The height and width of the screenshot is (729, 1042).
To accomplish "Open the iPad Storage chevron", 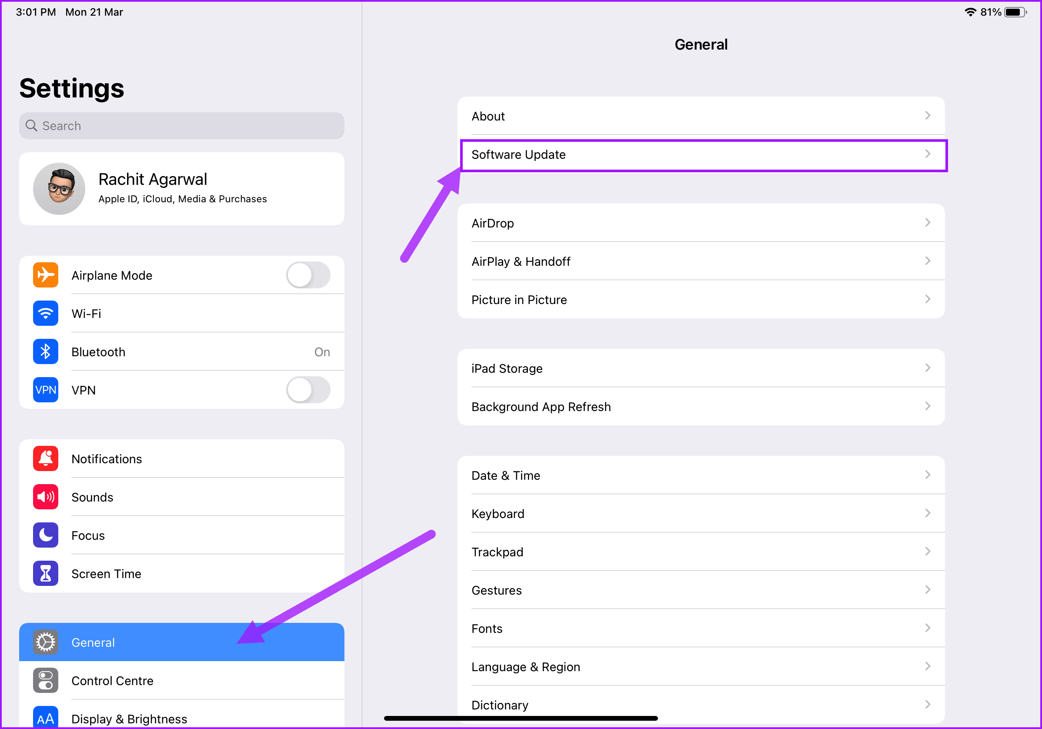I will click(928, 368).
